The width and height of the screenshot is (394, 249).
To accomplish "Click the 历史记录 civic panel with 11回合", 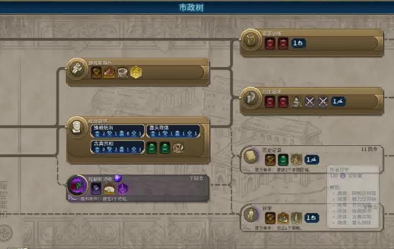I will pos(311,159).
